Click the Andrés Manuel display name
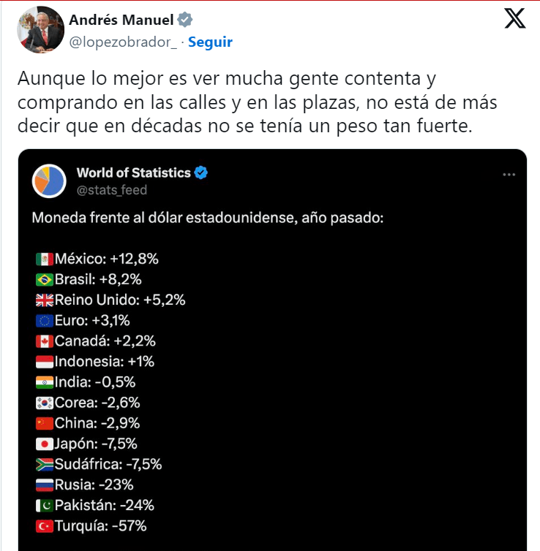540x551 pixels. (122, 20)
